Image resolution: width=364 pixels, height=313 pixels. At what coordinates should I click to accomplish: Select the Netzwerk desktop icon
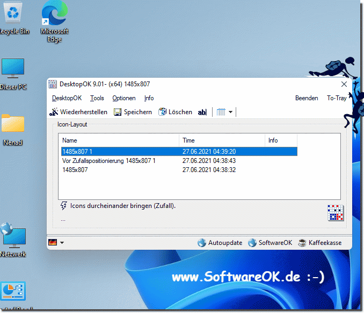point(13,235)
